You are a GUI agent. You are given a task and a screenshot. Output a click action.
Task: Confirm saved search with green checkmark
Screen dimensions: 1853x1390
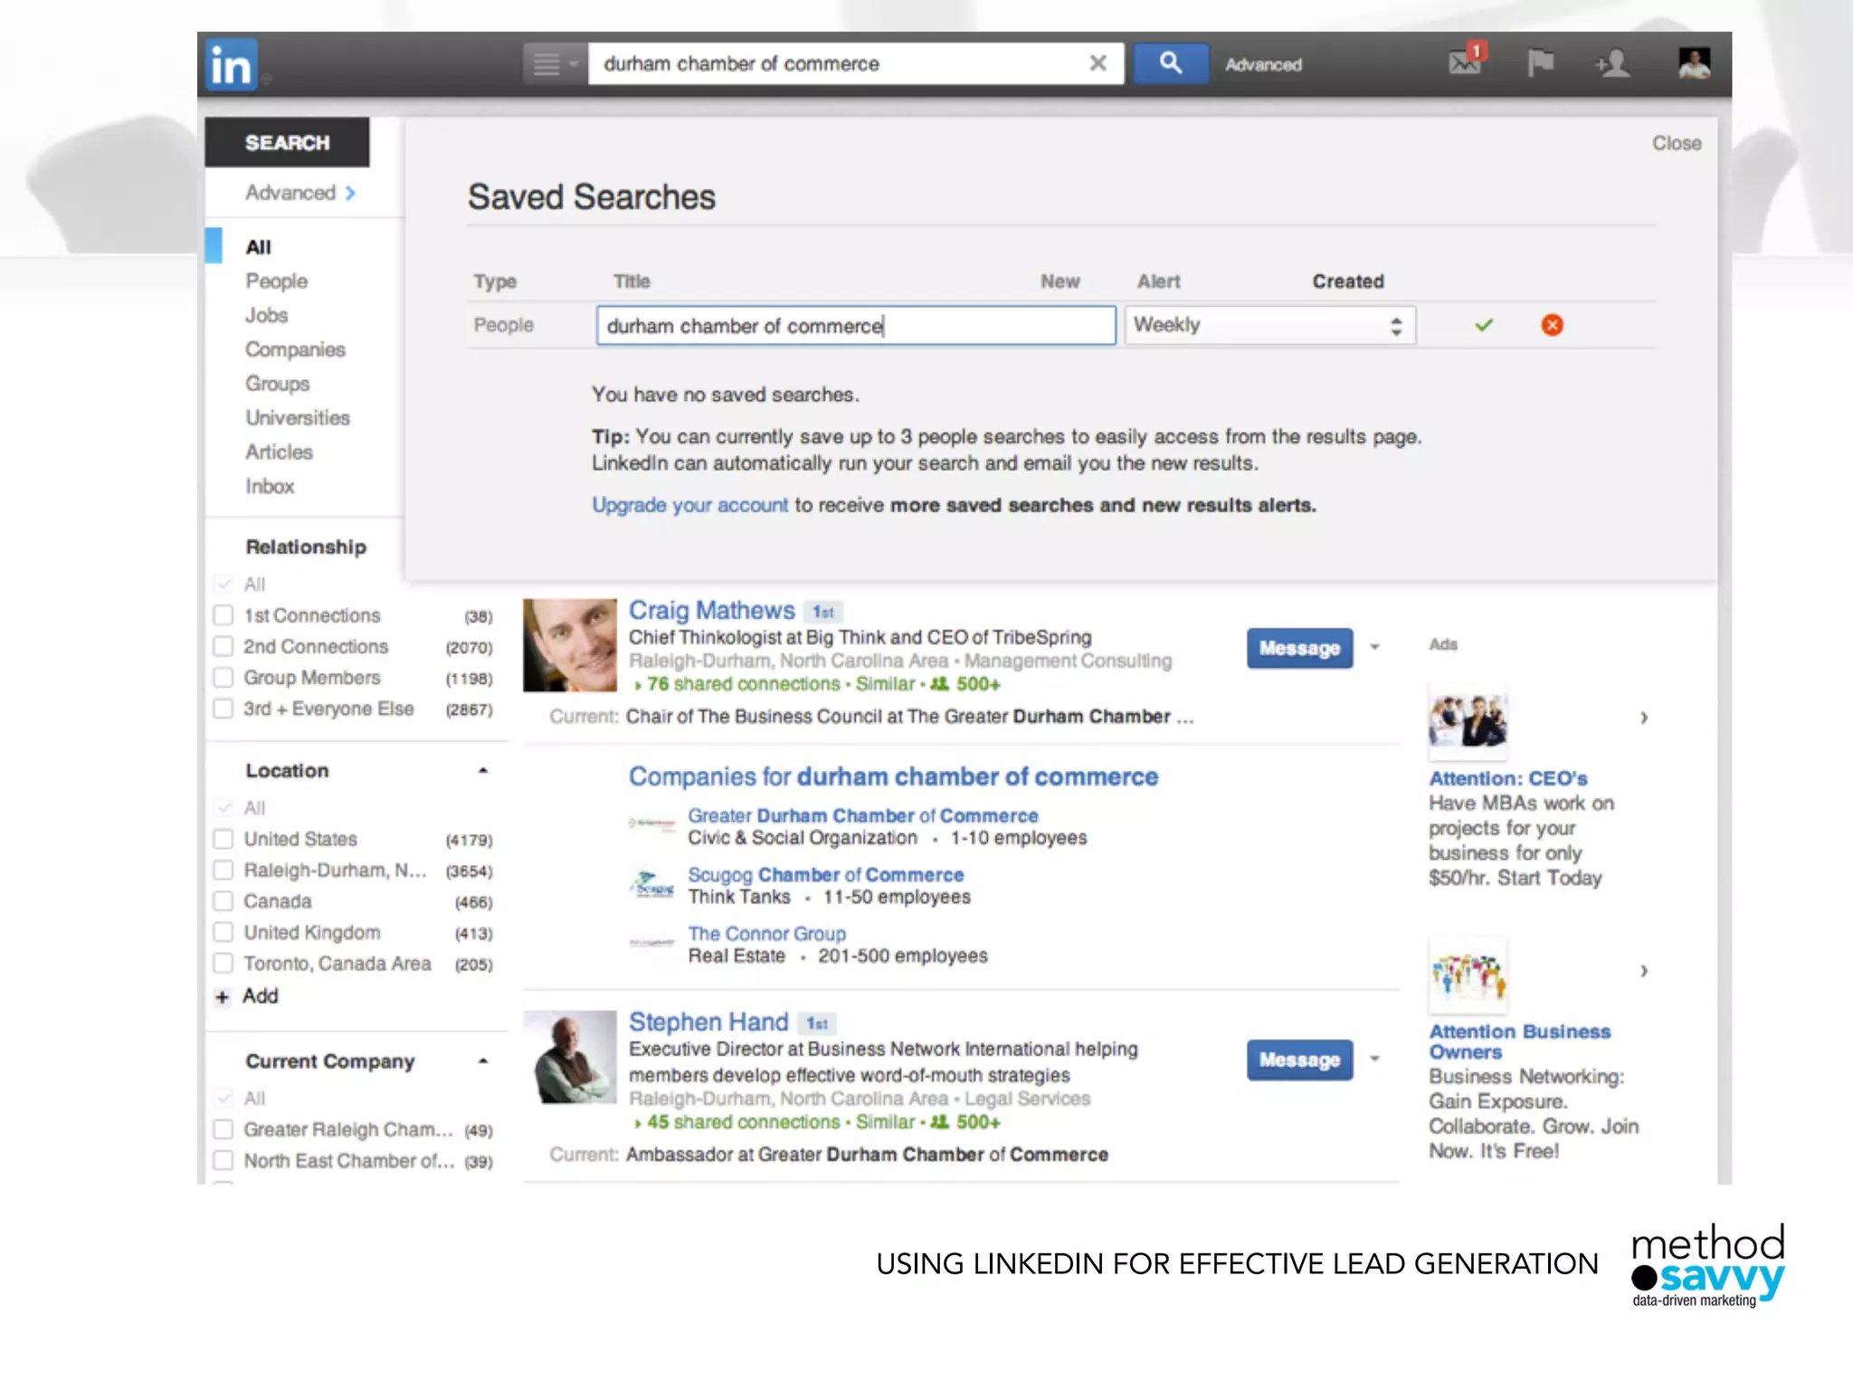click(1484, 325)
